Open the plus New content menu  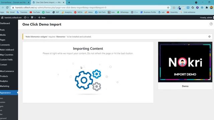(42, 18)
